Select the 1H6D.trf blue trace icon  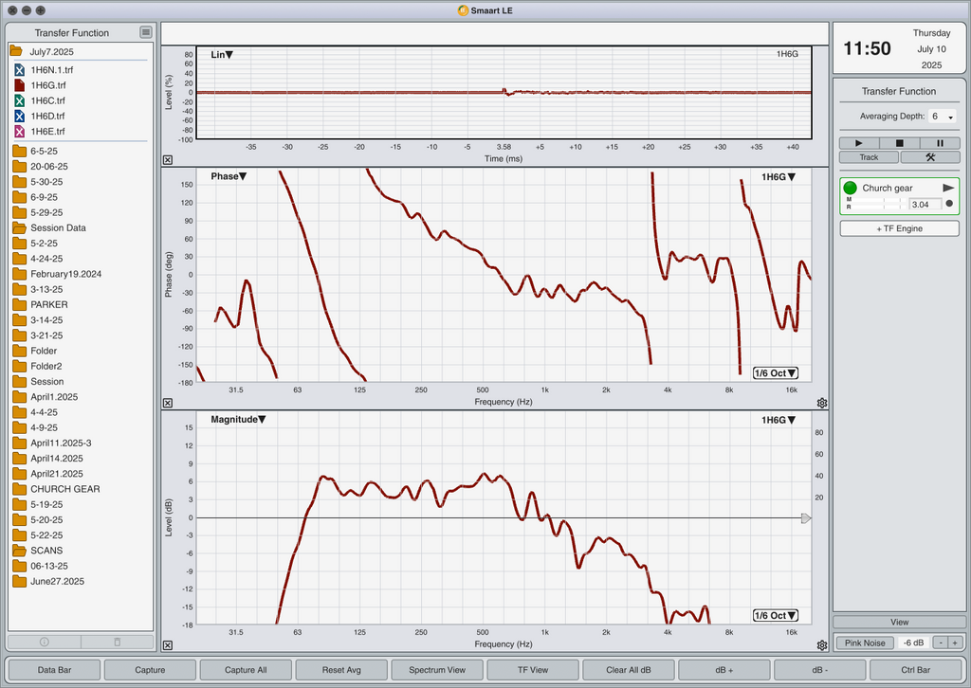[19, 117]
